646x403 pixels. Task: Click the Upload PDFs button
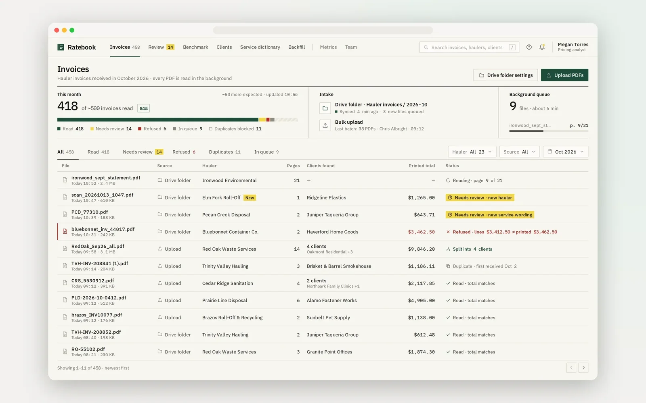(564, 75)
